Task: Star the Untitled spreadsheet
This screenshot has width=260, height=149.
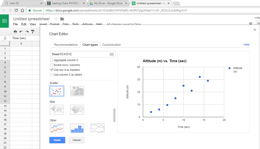Action: click(x=56, y=19)
